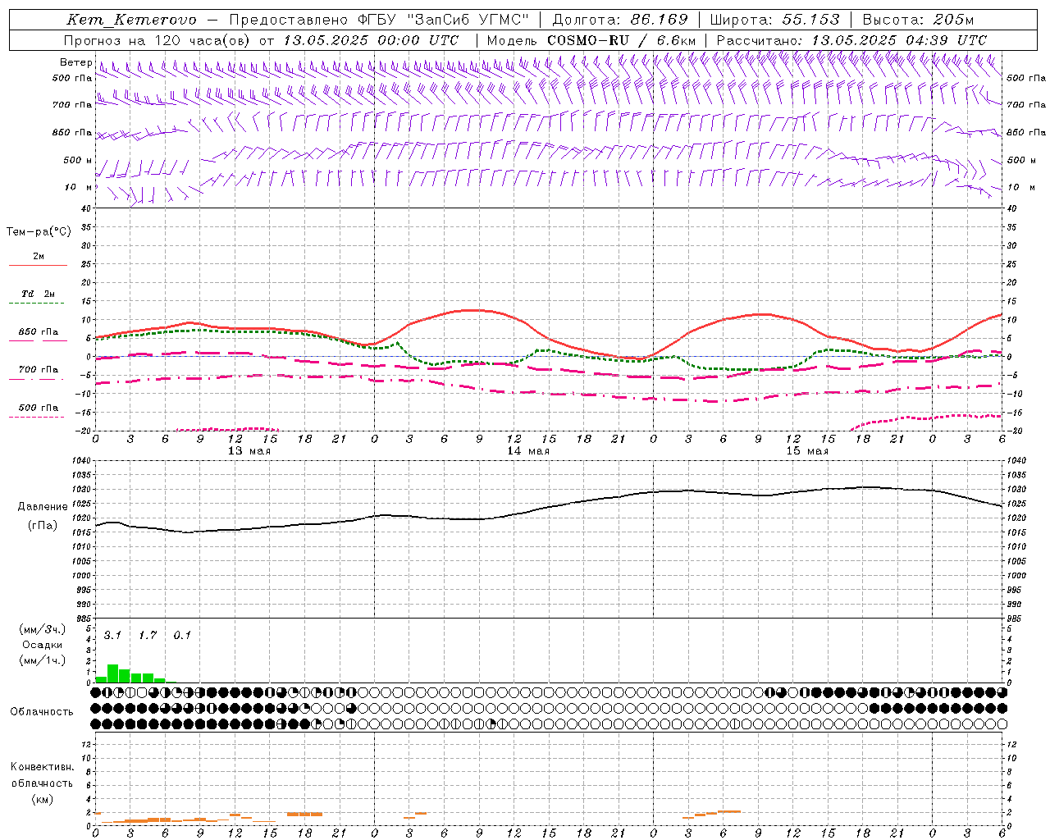Image resolution: width=1050 pixels, height=840 pixels.
Task: Click the "1.7" three-hour precipitation total
Action: tap(148, 635)
